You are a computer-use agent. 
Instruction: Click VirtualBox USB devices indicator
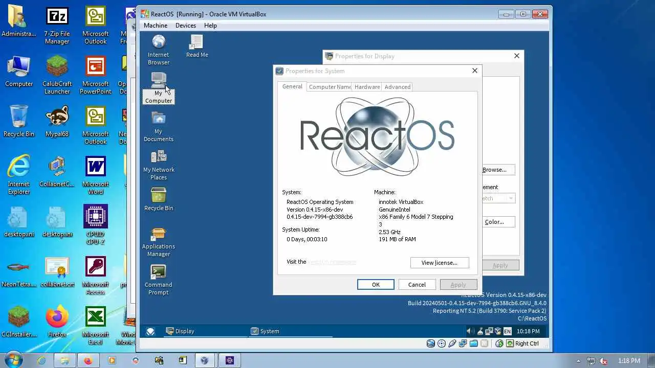[453, 343]
